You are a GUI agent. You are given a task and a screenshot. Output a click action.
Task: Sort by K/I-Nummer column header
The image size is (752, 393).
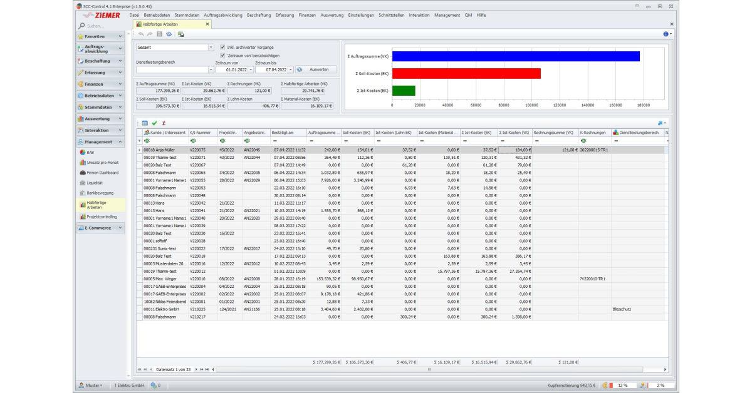coord(202,133)
